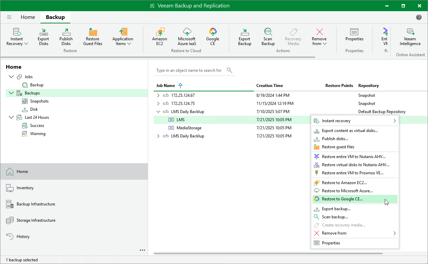Click the help question mark icon
This screenshot has height=264, width=428.
point(419,17)
